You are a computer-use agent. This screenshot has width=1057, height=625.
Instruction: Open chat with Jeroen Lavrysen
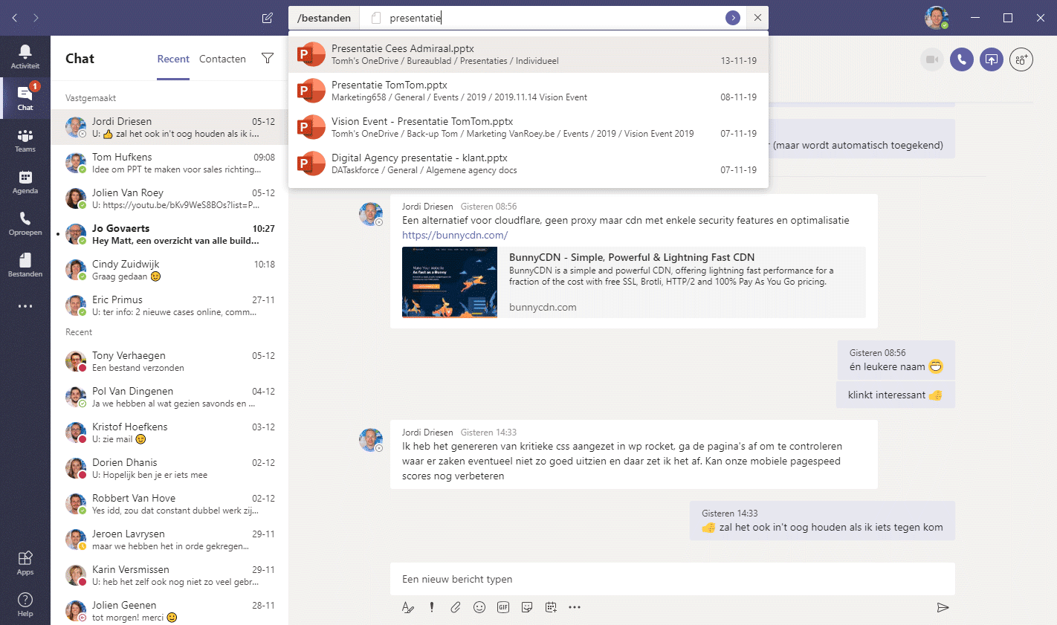(169, 540)
